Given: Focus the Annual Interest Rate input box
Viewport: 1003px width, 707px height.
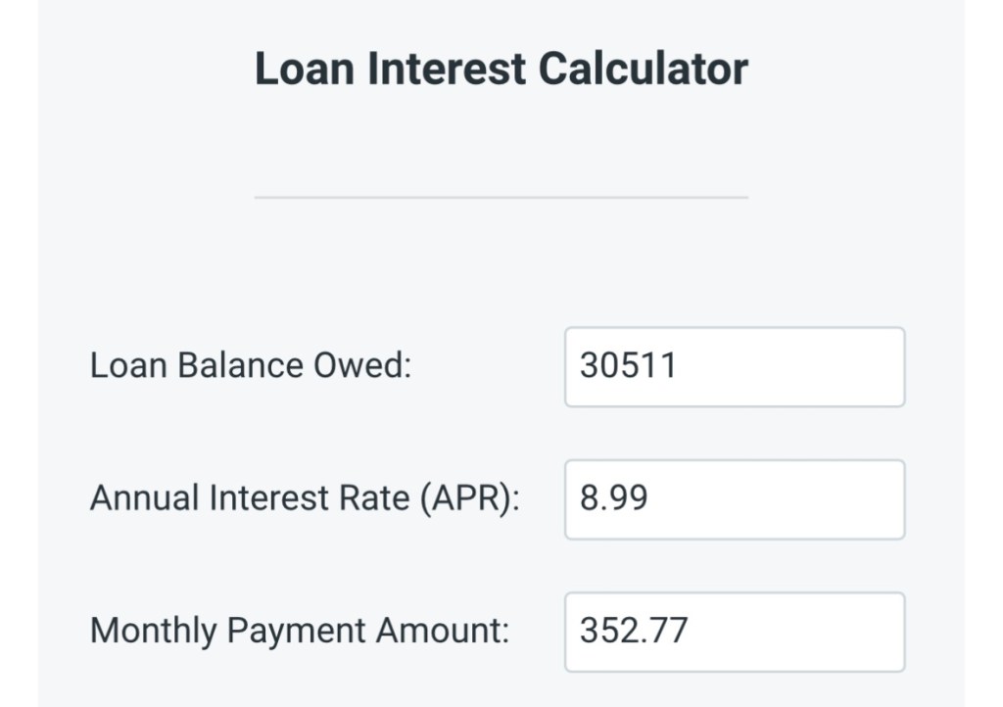Looking at the screenshot, I should coord(735,499).
